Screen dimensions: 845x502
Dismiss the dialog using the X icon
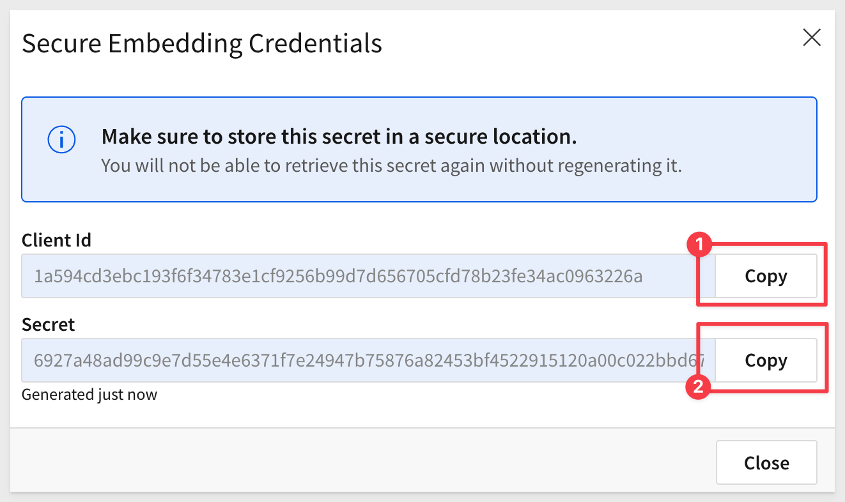[812, 38]
